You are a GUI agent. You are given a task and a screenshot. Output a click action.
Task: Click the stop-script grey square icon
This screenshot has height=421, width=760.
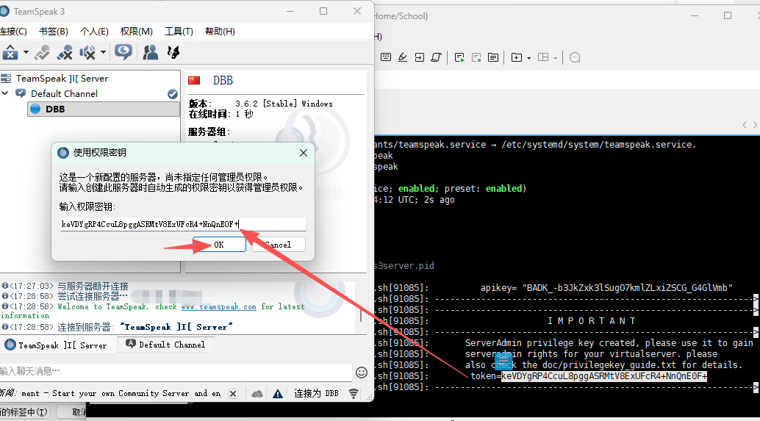pos(476,57)
